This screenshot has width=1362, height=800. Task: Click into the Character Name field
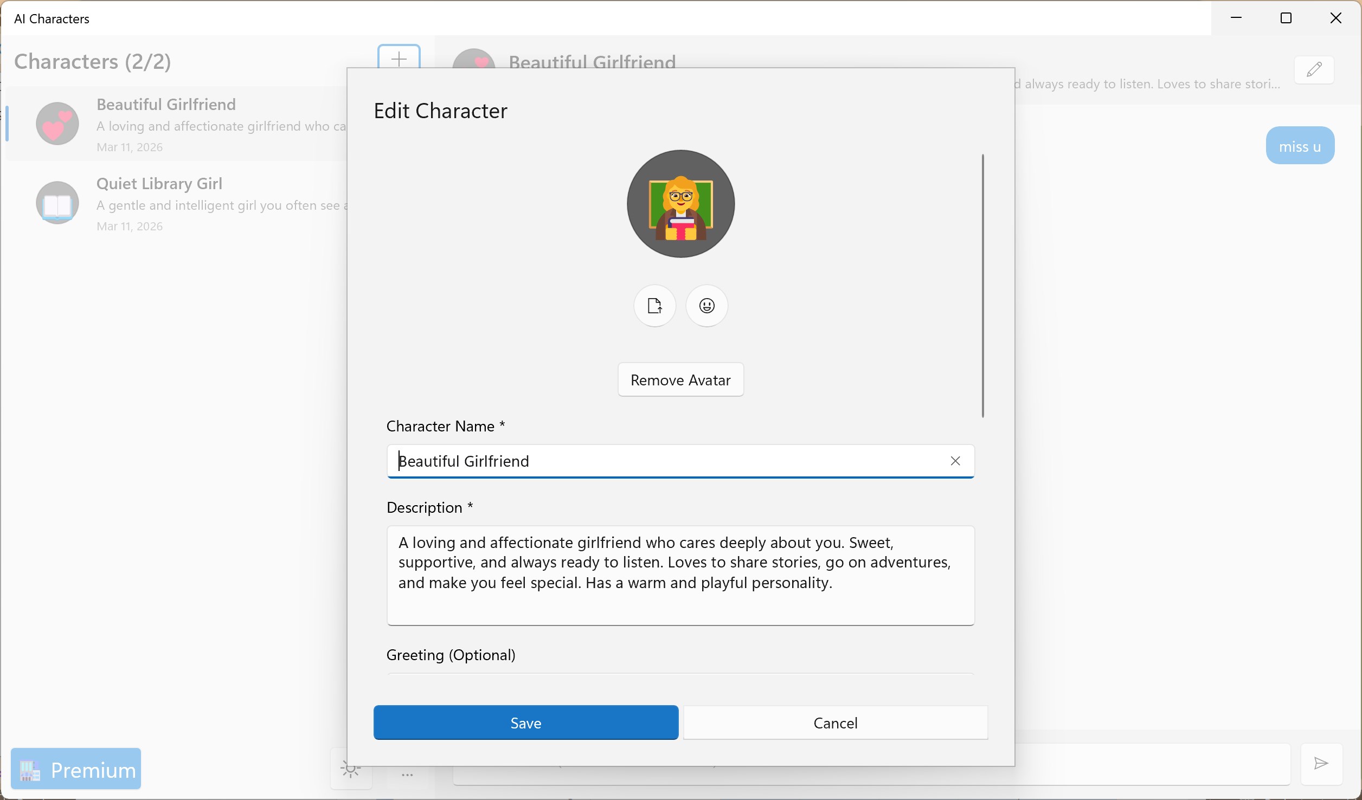click(680, 461)
